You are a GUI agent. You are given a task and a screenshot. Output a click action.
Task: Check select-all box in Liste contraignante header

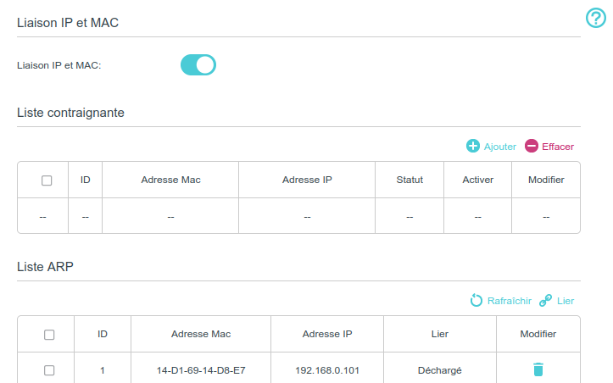tap(47, 180)
